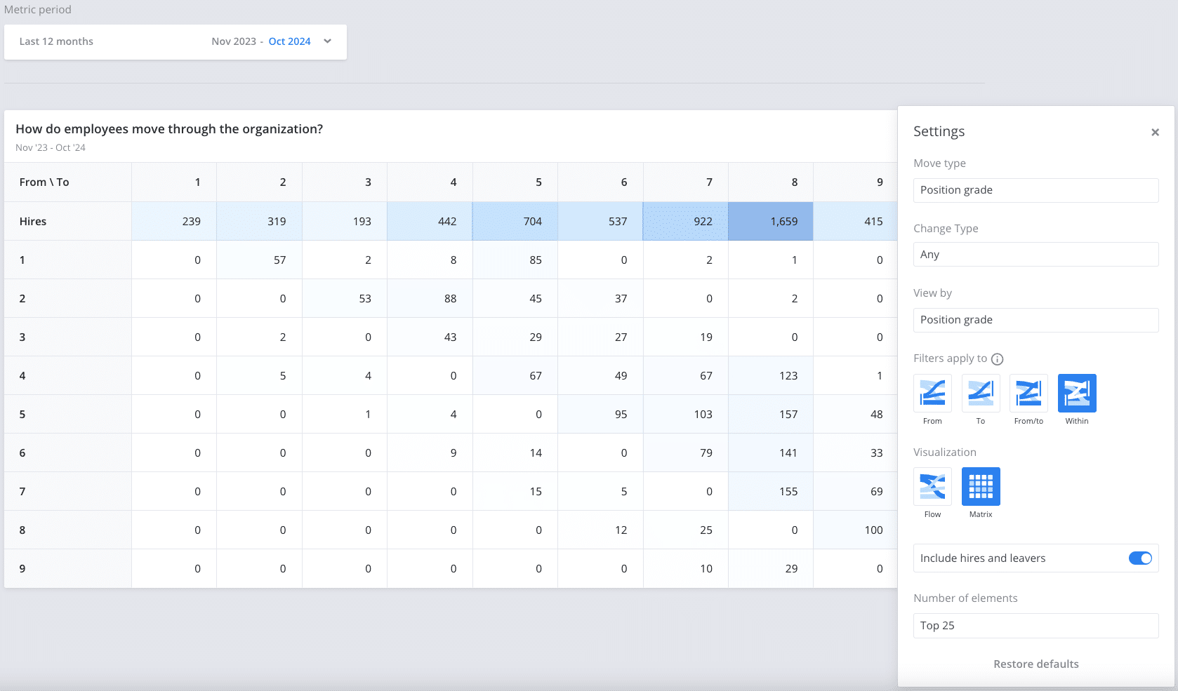1178x691 pixels.
Task: Open the Move type dropdown
Action: coord(1035,190)
